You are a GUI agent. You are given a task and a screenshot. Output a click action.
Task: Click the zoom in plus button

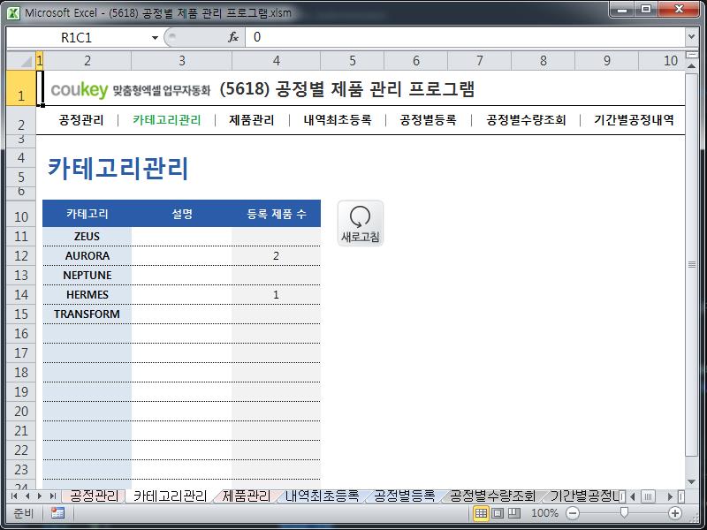(675, 513)
